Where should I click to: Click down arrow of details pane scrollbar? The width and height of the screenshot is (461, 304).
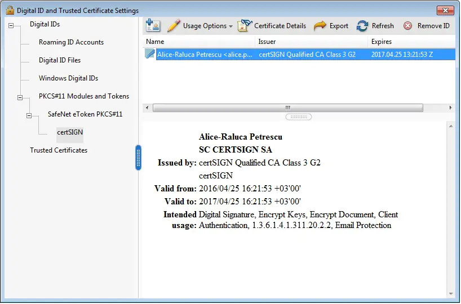click(451, 294)
